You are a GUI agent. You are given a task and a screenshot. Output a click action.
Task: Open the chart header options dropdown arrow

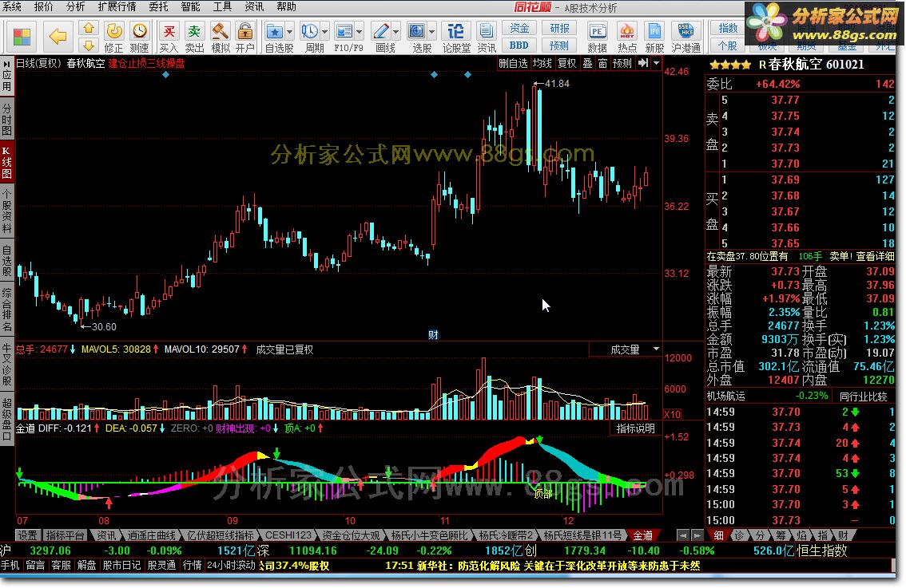(x=656, y=63)
